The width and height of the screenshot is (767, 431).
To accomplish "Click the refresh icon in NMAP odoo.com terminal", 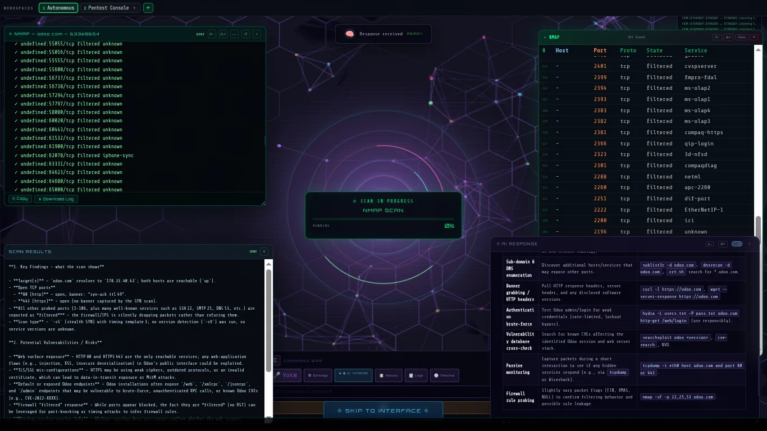I will click(245, 34).
